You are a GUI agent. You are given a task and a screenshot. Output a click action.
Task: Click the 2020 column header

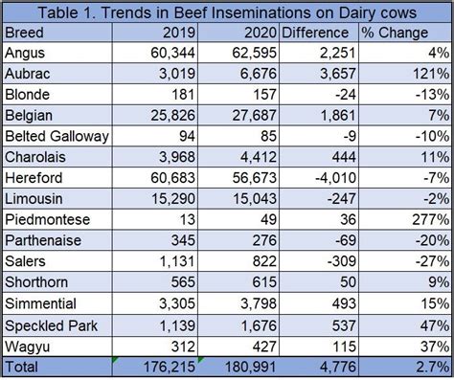(238, 33)
